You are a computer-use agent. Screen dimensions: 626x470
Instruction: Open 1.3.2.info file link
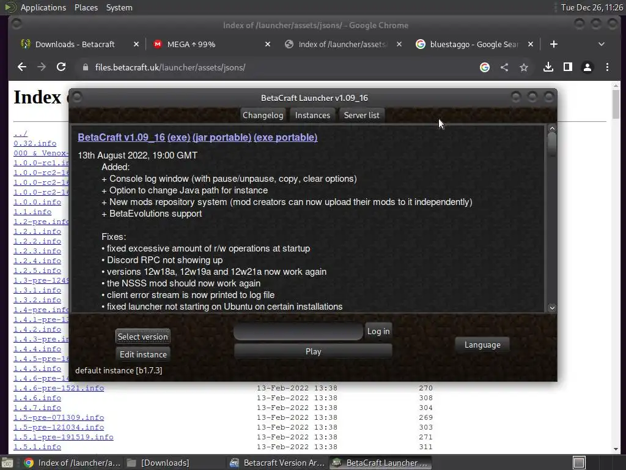pyautogui.click(x=37, y=300)
